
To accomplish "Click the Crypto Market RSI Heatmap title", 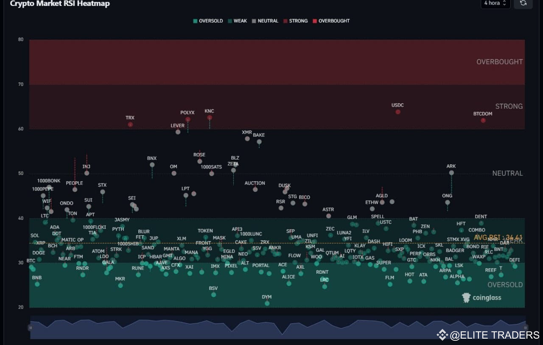I will [60, 4].
